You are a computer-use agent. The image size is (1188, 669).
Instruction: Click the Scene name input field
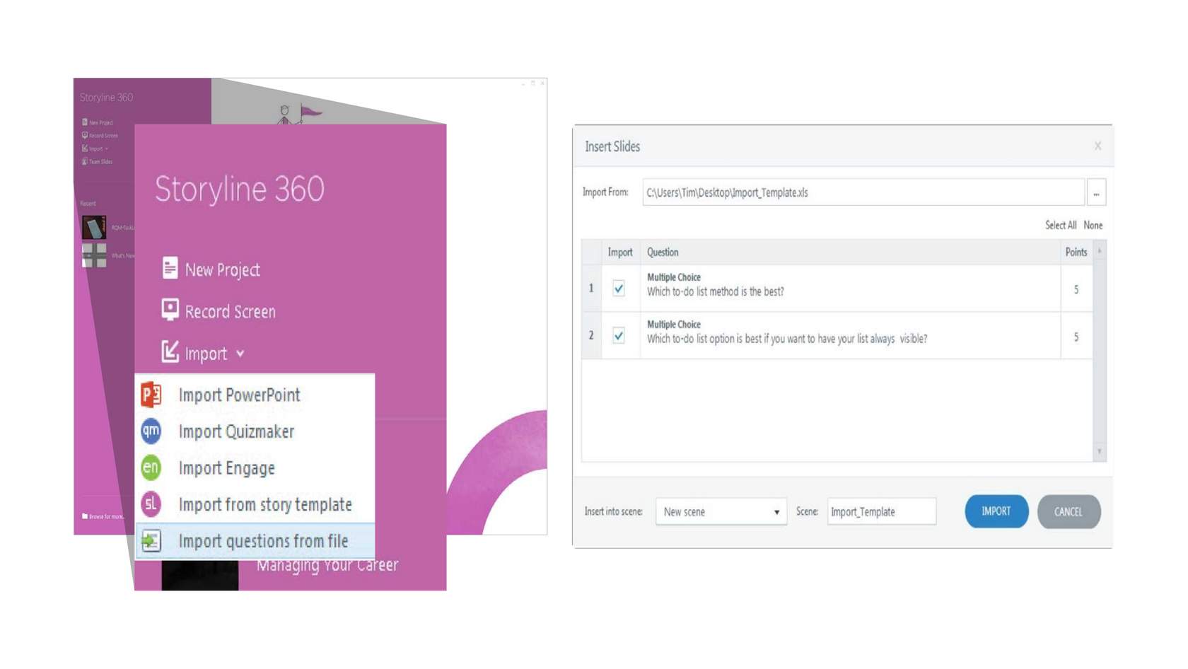pos(882,511)
